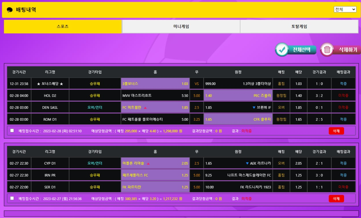
Task: Click blue down arrow beside 브뢴뷔 IF
Action: (254, 108)
